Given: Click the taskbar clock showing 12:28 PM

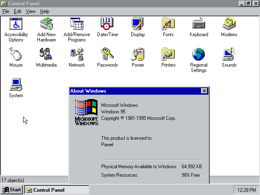Looking at the screenshot, I should coord(246,190).
